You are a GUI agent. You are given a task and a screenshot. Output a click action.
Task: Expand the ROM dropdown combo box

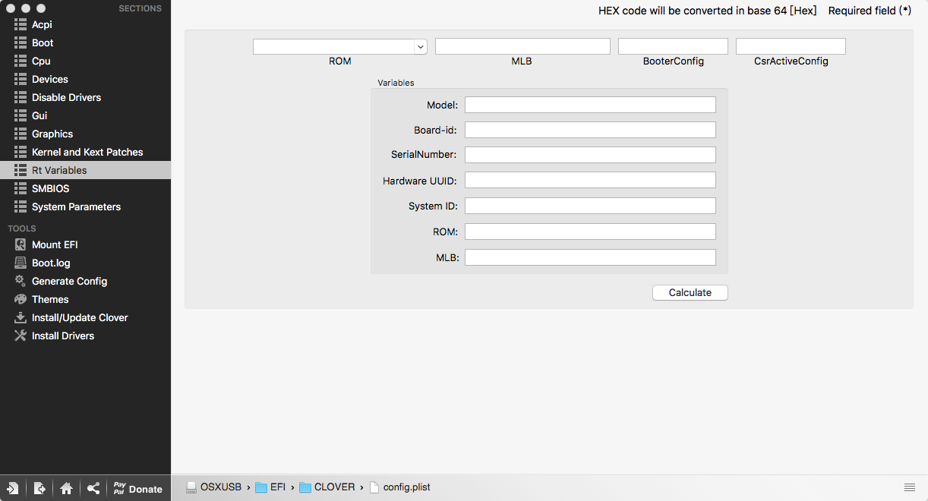click(x=420, y=47)
